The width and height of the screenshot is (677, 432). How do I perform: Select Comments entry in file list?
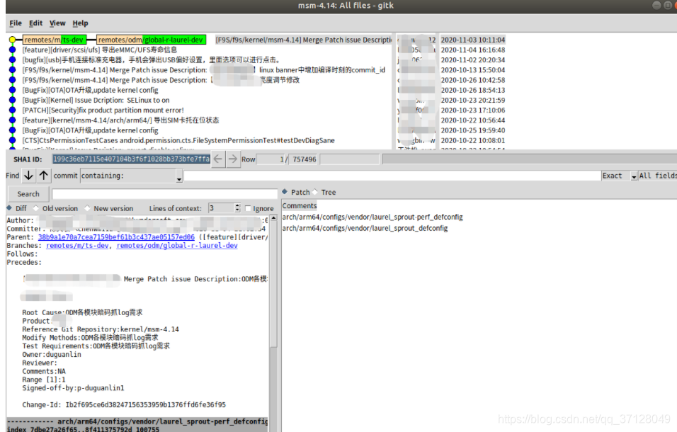tap(300, 206)
